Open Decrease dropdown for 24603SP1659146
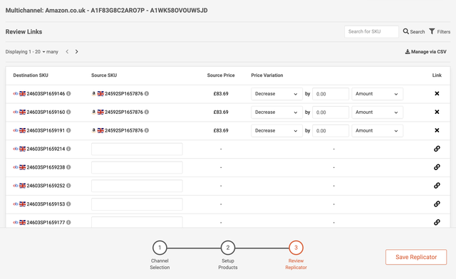456x279 pixels. click(x=276, y=94)
